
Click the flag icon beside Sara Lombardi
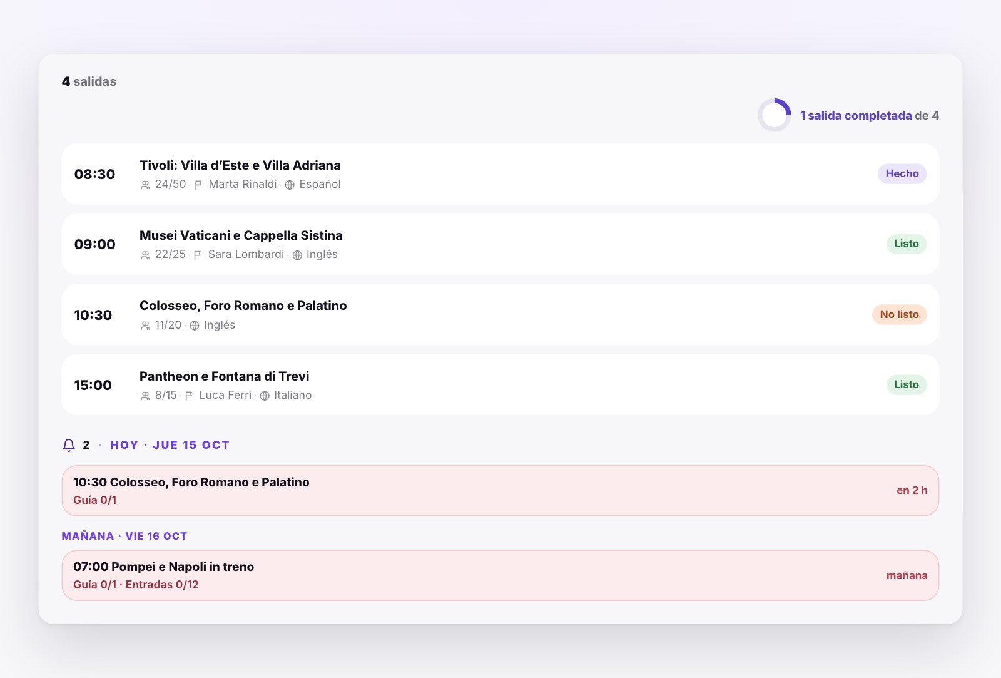198,255
